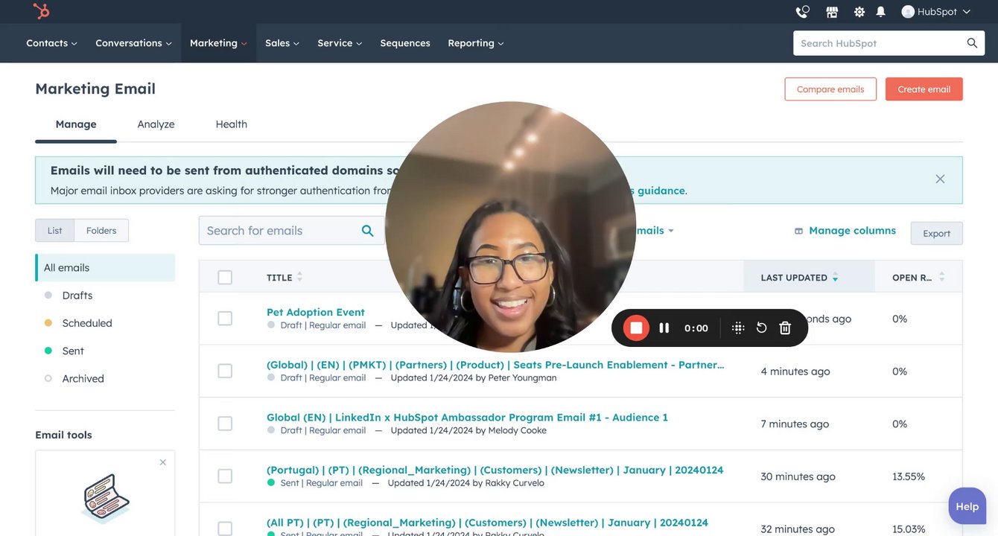Switch to the Analyze tab

pyautogui.click(x=156, y=124)
